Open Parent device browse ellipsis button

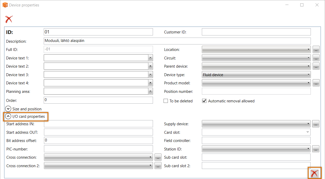316,66
